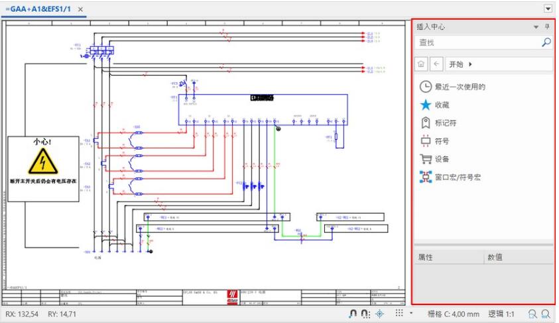
Task: Click the home icon in insert center
Action: coord(421,64)
